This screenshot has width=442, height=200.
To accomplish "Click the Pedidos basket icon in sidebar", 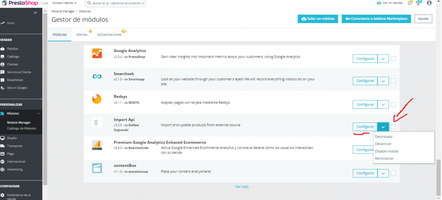I will 3,48.
